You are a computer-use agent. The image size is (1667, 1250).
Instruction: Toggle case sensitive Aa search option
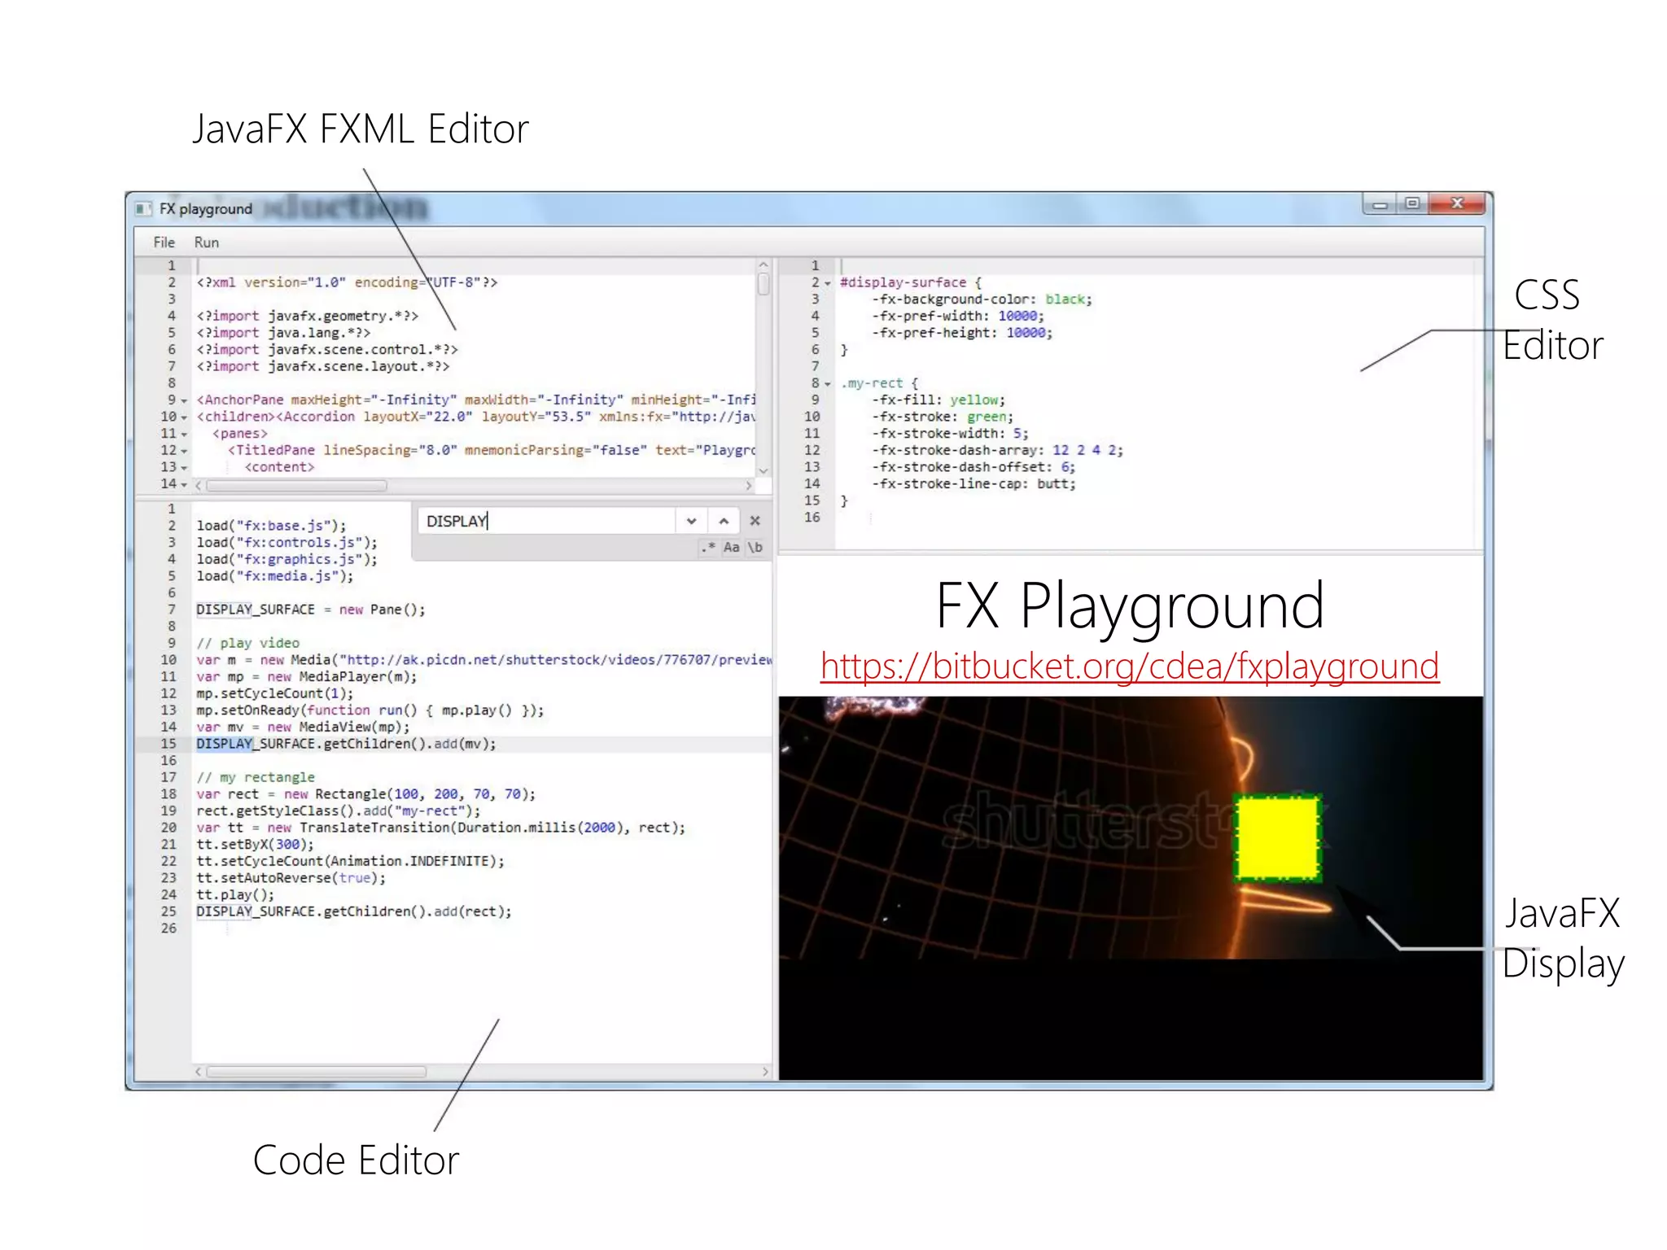731,547
